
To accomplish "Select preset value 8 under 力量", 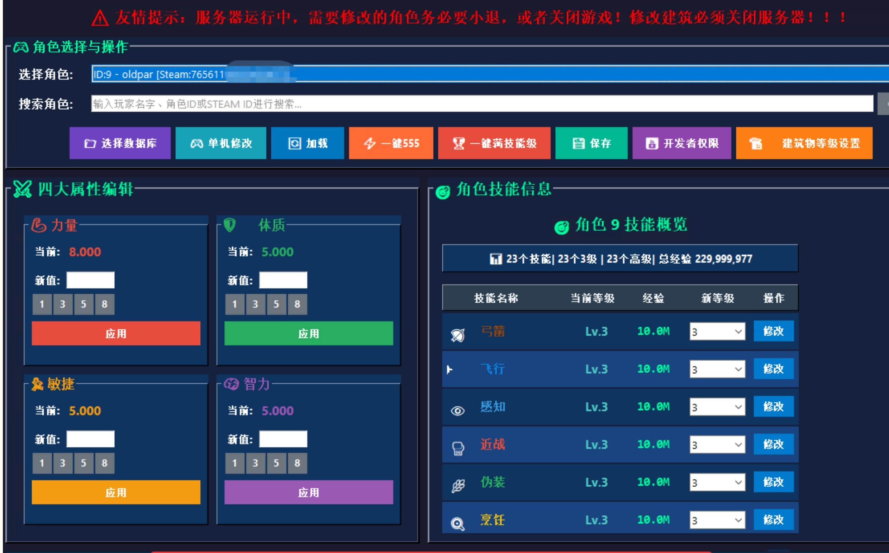I will tap(105, 304).
